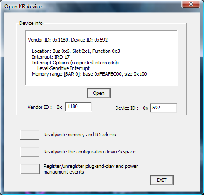204x195 pixels.
Task: Select 'Interrupt Options (supported interrupts):' line
Action: coord(75,63)
